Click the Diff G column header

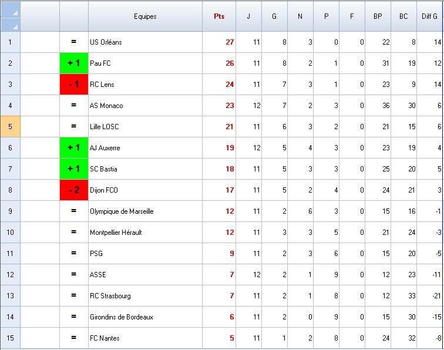[429, 16]
